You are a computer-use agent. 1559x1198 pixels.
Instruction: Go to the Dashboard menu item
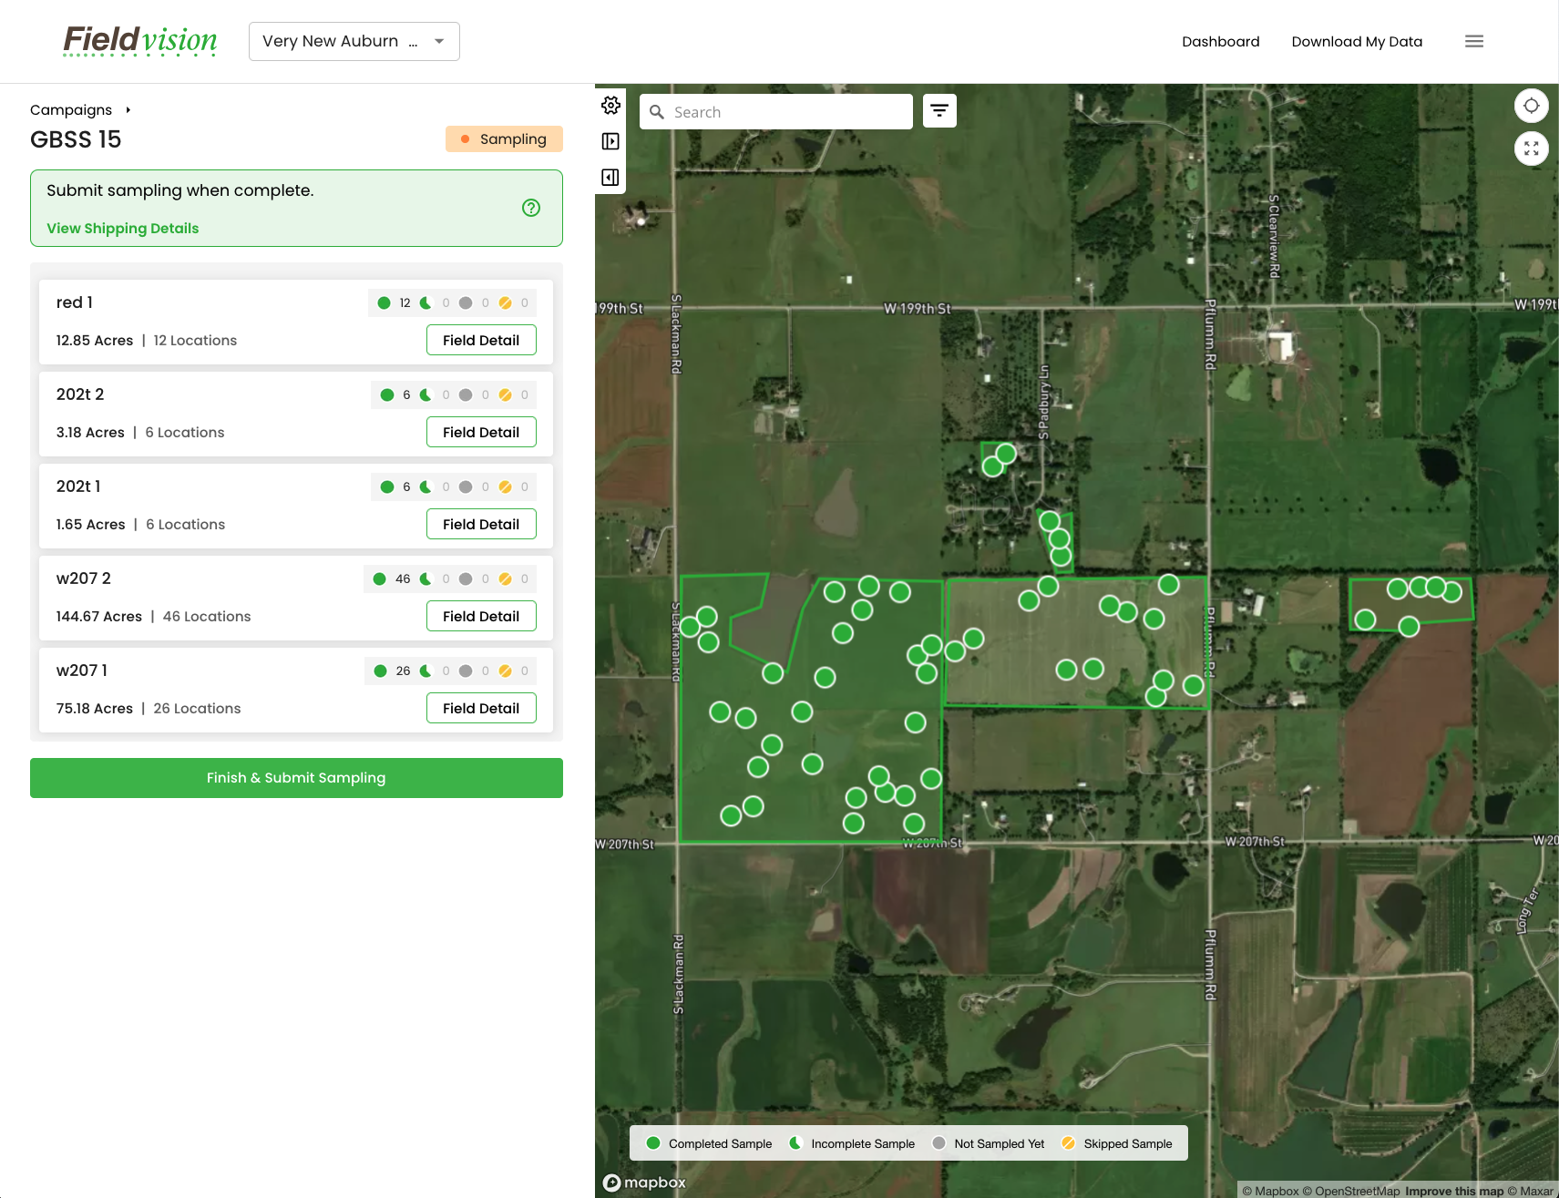[1220, 41]
